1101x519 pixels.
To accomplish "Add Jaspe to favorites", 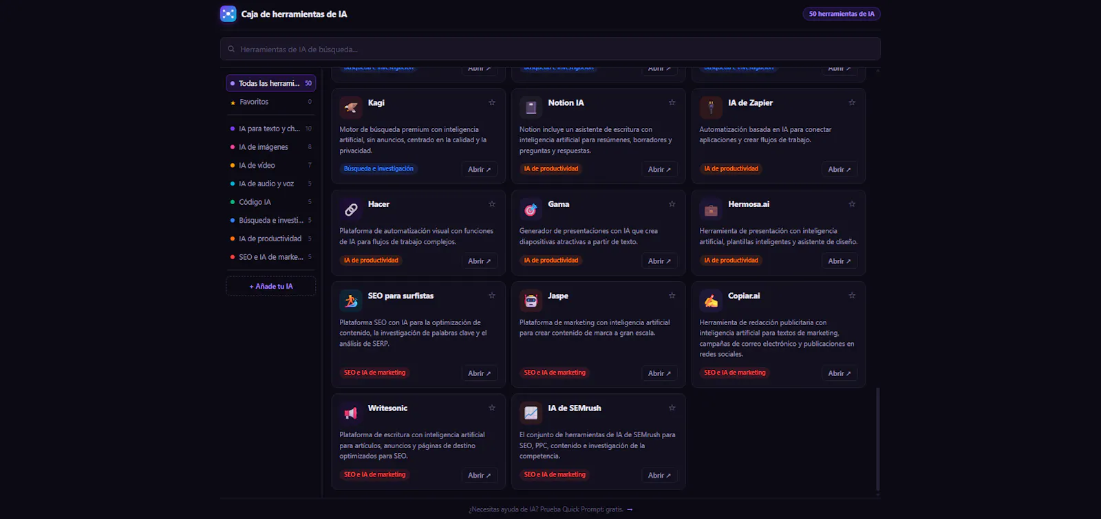I will pos(672,296).
